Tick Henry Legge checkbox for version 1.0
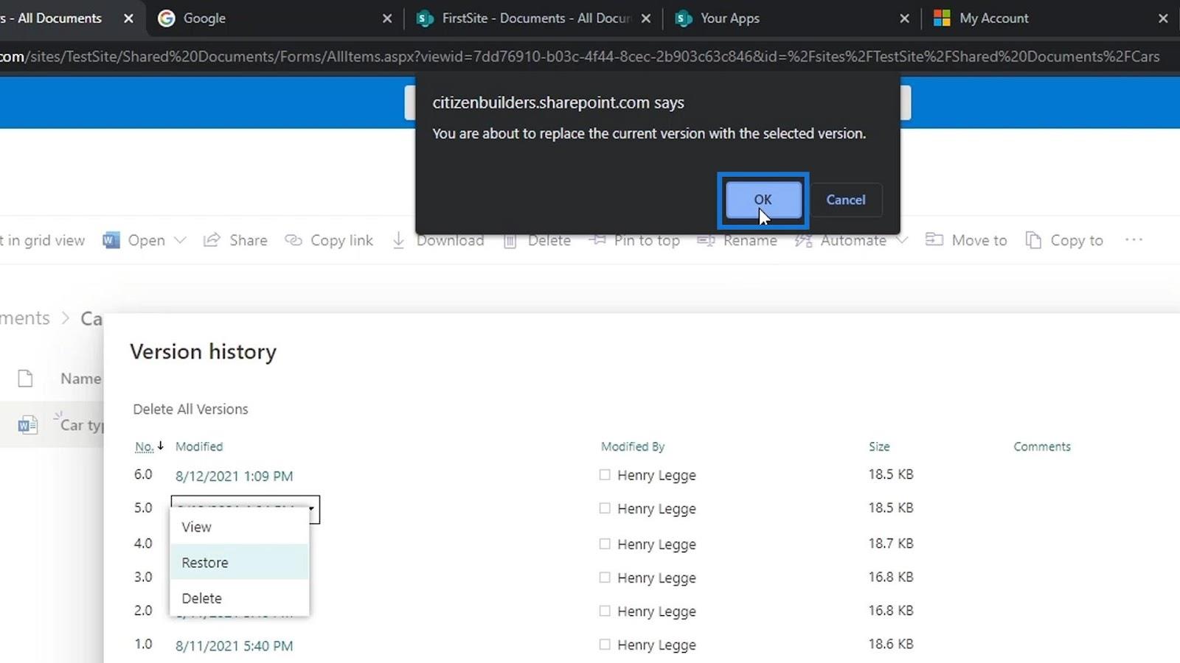The height and width of the screenshot is (663, 1180). point(605,645)
